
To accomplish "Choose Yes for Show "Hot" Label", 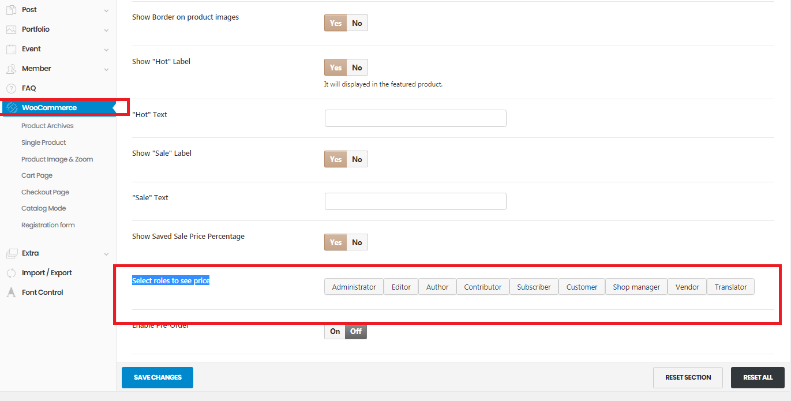I will [x=336, y=68].
